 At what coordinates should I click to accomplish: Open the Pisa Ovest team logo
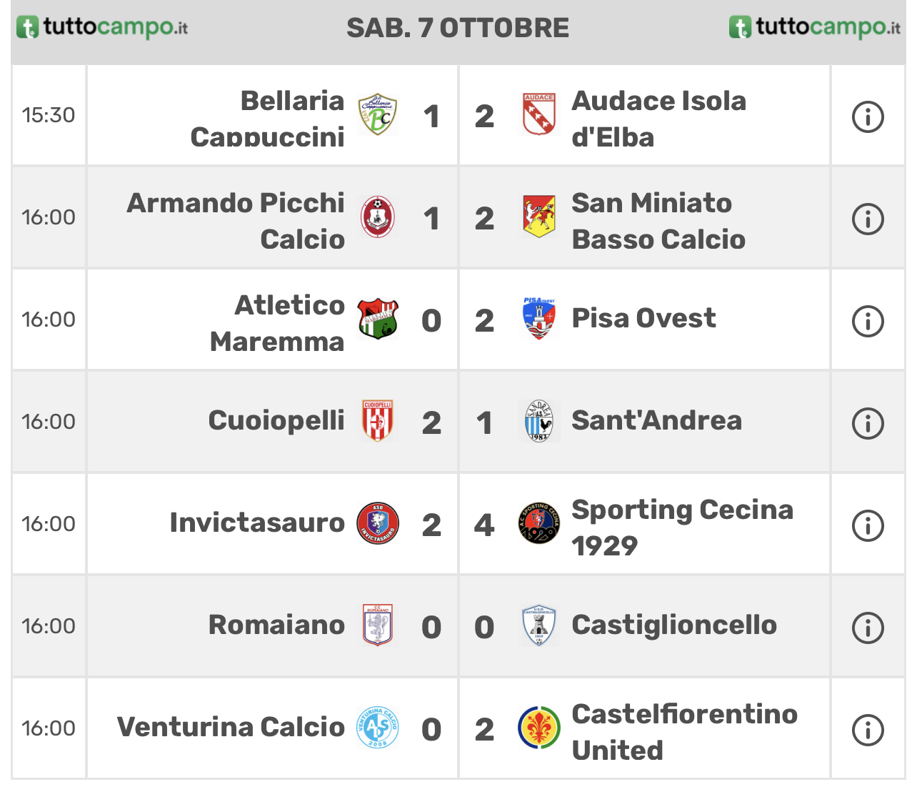(x=538, y=319)
